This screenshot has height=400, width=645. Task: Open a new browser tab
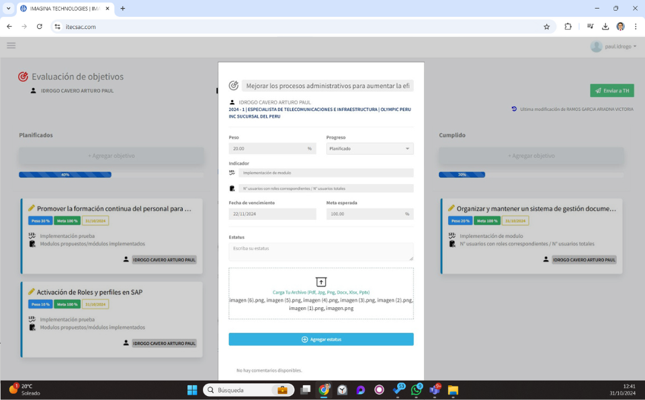coord(122,9)
